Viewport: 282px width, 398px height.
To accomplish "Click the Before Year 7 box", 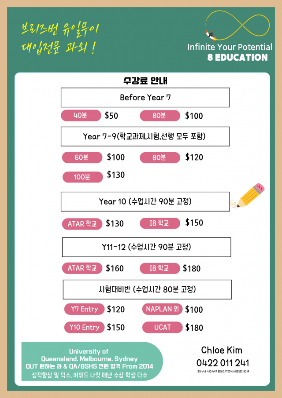I will 145,98.
